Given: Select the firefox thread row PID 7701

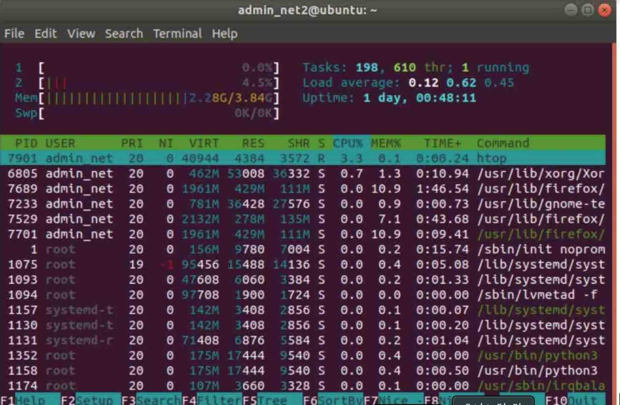Looking at the screenshot, I should pos(303,234).
